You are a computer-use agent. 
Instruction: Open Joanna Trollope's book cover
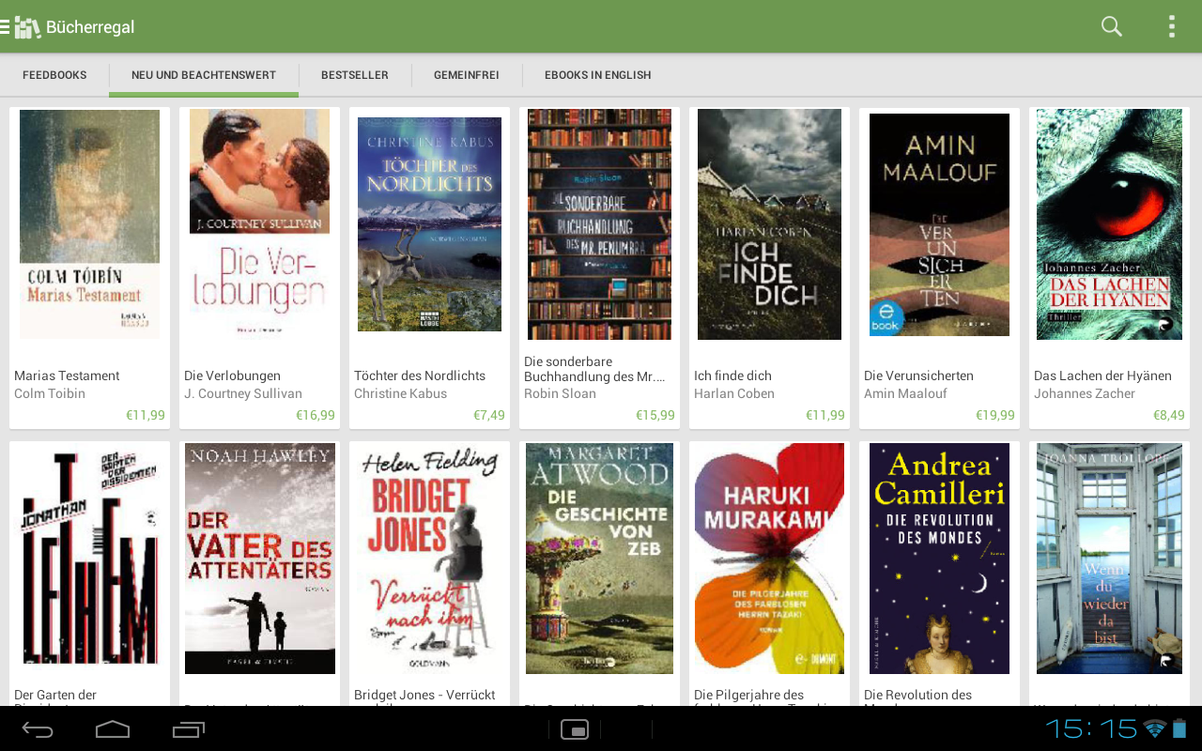pos(1110,559)
